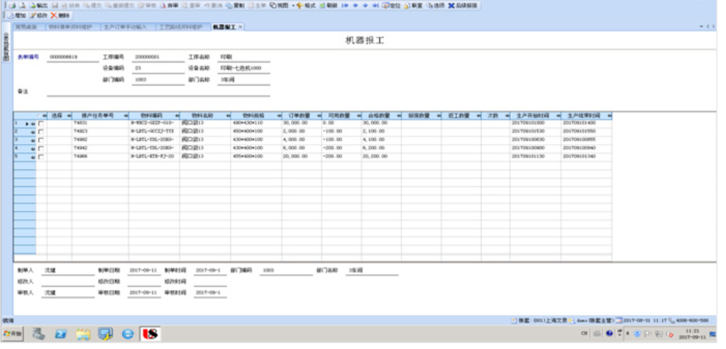Open the folder icon in the taskbar
The image size is (726, 349).
[x=84, y=334]
